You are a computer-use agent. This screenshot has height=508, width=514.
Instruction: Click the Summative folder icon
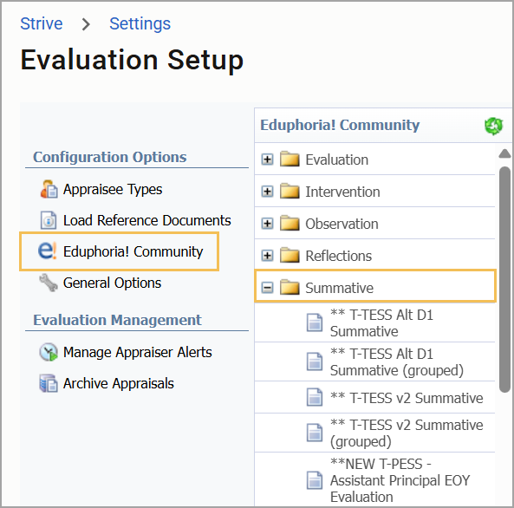pos(290,287)
